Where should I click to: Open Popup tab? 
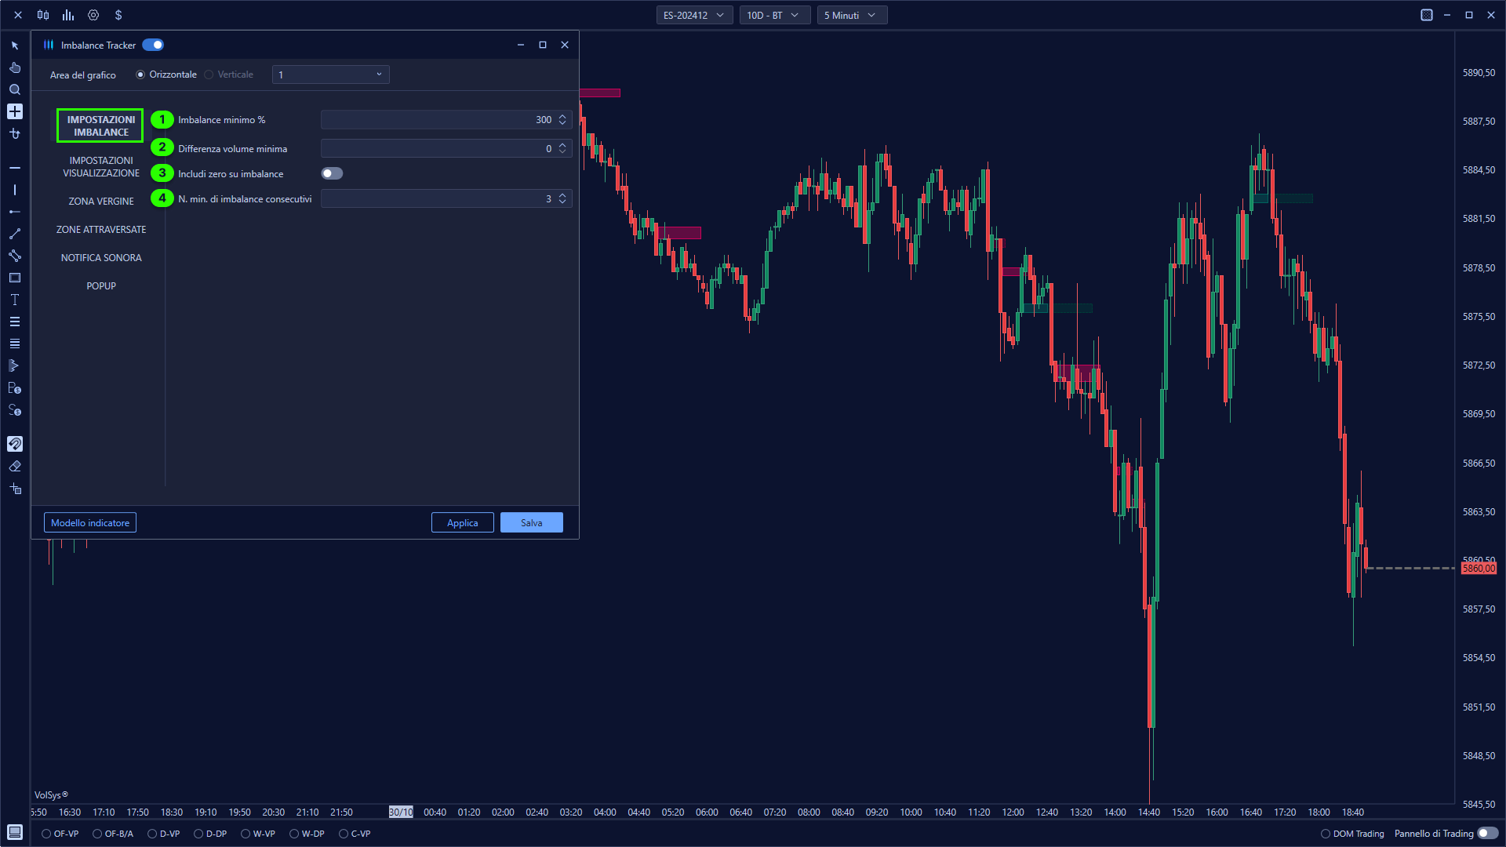click(x=101, y=285)
